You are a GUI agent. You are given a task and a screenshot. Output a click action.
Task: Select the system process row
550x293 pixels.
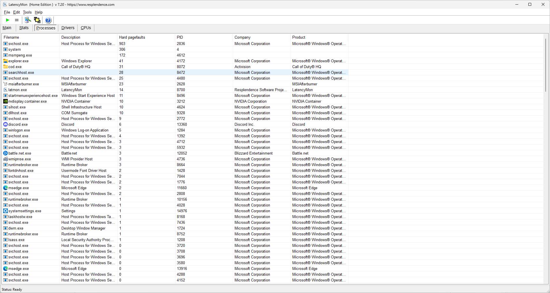pyautogui.click(x=175, y=49)
